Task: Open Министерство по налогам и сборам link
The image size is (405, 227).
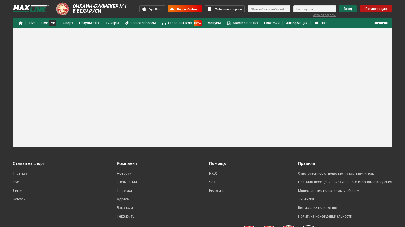Action: point(329,191)
